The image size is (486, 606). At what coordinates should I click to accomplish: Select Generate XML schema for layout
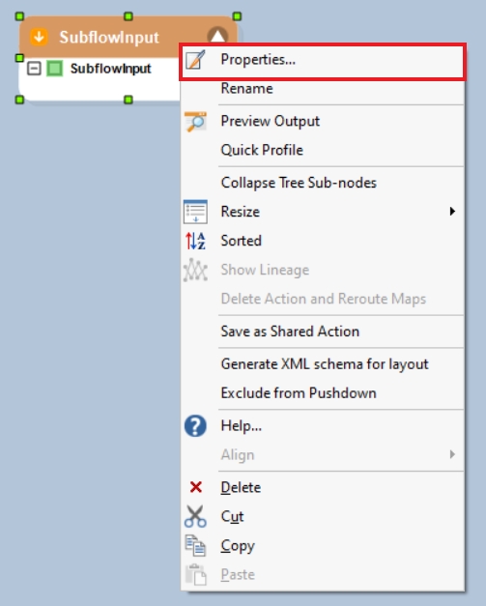(323, 364)
